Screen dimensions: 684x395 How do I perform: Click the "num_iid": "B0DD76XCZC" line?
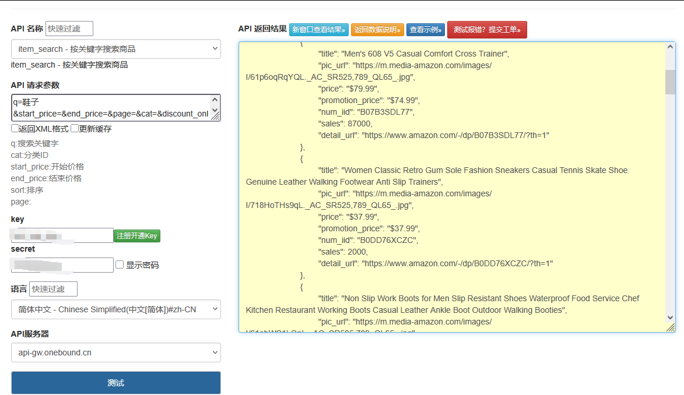(368, 240)
